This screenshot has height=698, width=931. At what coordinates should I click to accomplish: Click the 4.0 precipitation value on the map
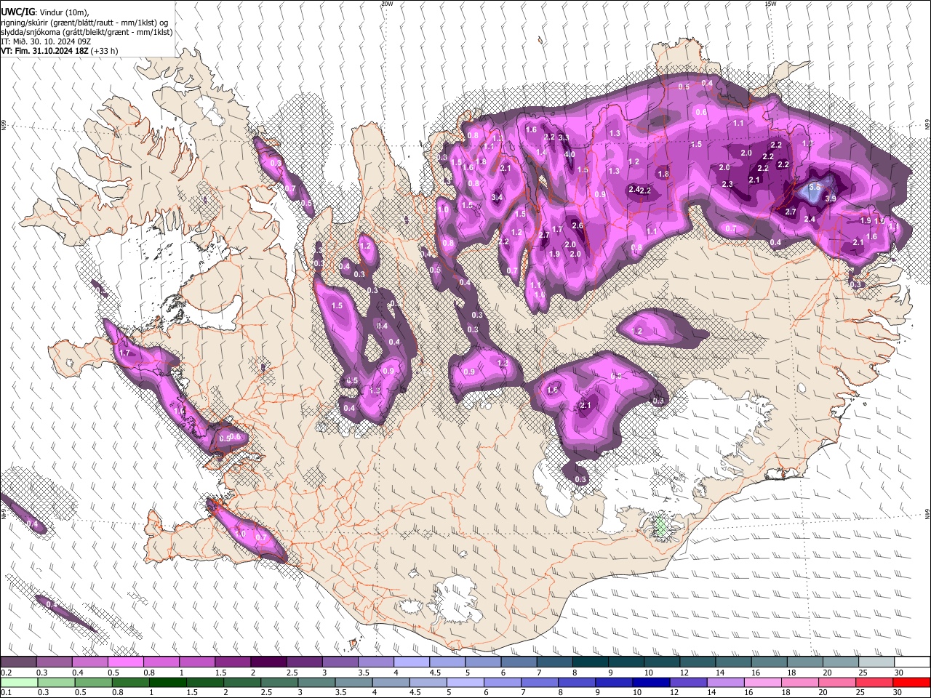[x=570, y=154]
